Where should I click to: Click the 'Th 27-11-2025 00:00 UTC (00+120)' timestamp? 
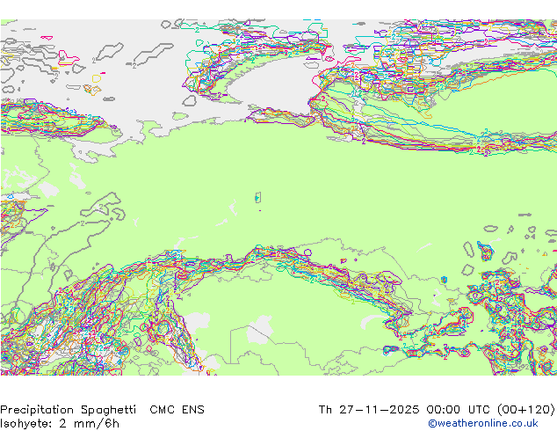pyautogui.click(x=437, y=410)
